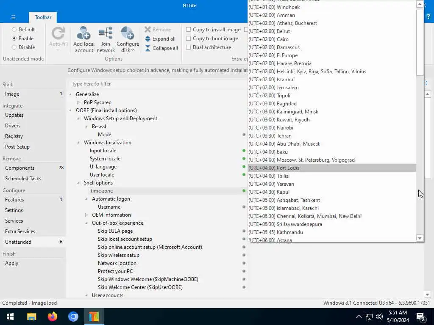Expand the PnP Sysprep node

[78, 102]
